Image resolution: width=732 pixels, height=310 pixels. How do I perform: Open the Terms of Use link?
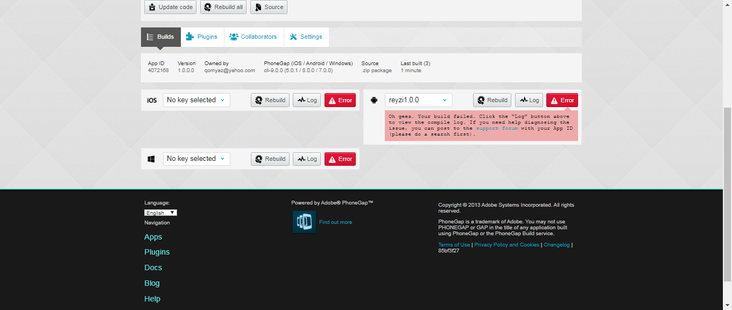(454, 245)
